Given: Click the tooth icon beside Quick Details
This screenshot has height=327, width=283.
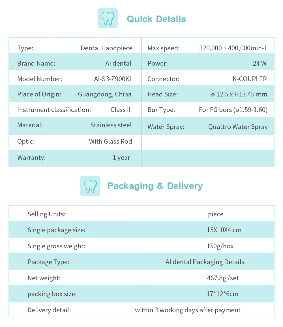Looking at the screenshot, I should tap(108, 18).
